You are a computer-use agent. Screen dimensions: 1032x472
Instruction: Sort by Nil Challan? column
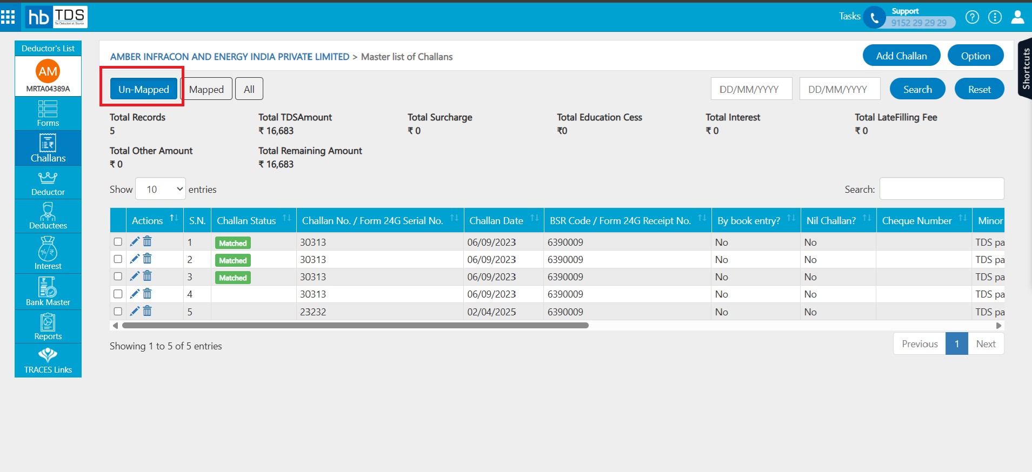pos(838,220)
